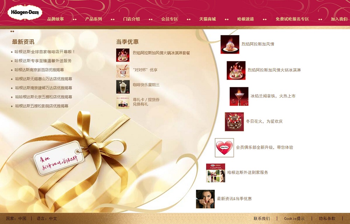
Task: Open 免费试吃报名专区
Action: [x=292, y=19]
